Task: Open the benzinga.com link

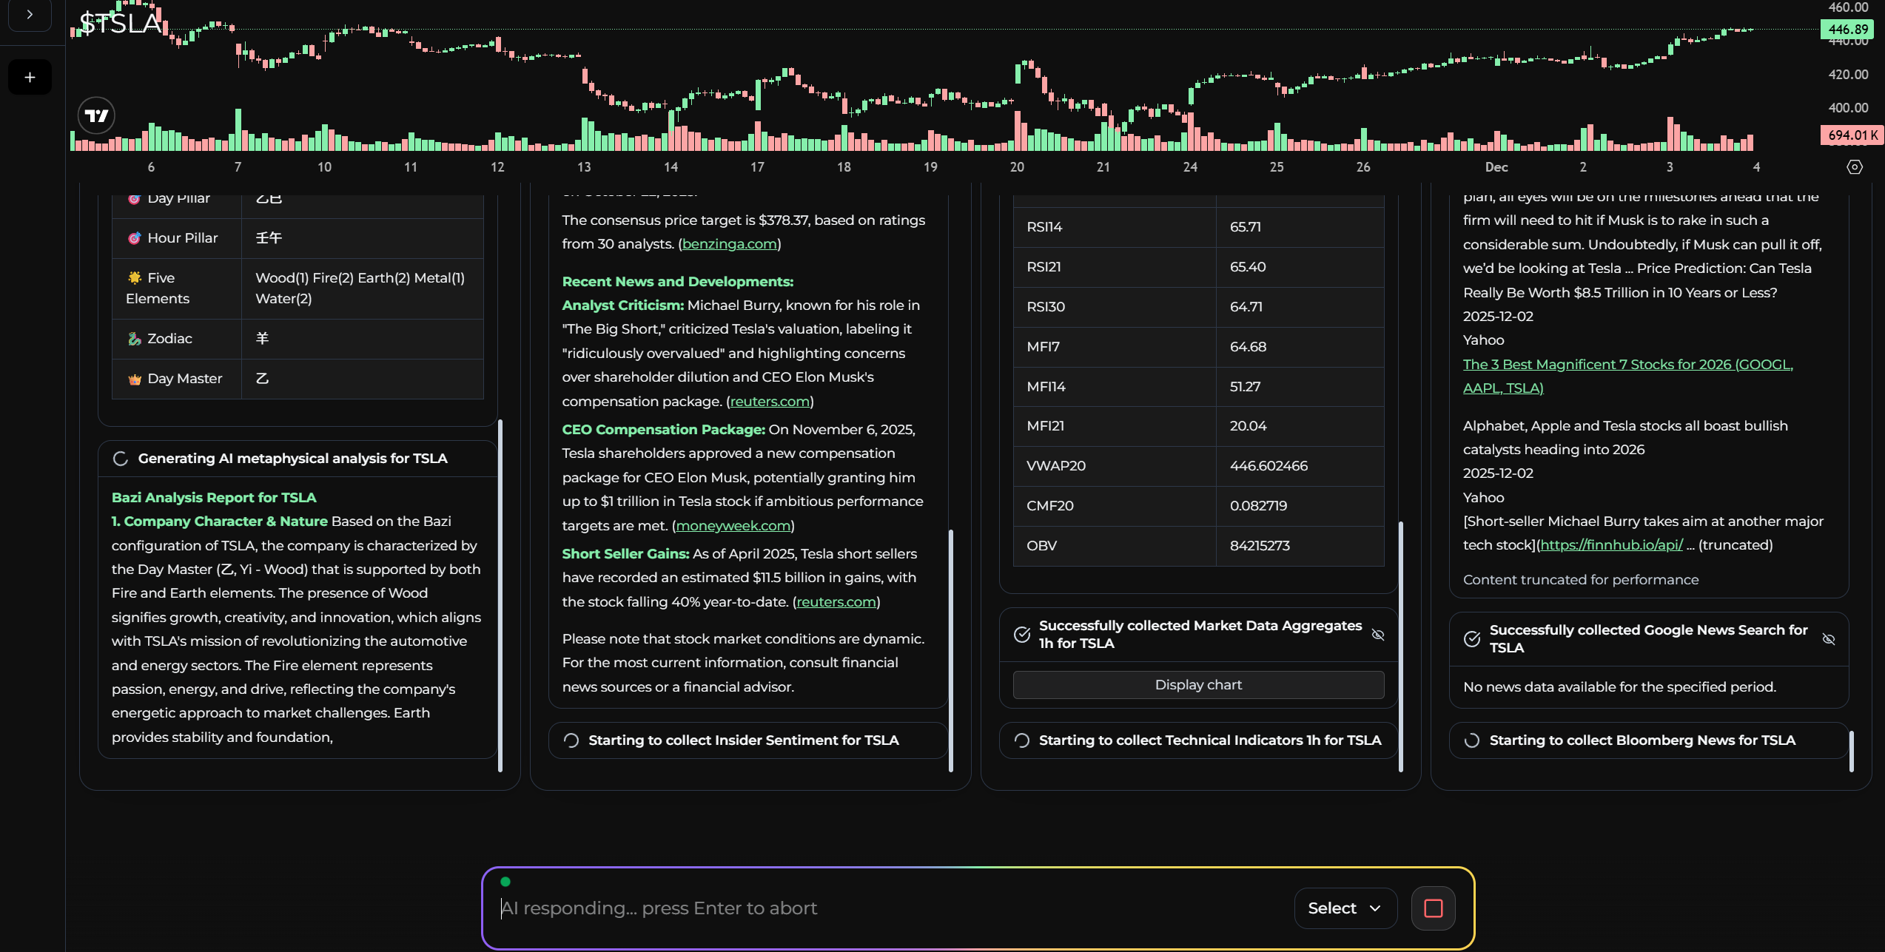Action: click(x=729, y=244)
